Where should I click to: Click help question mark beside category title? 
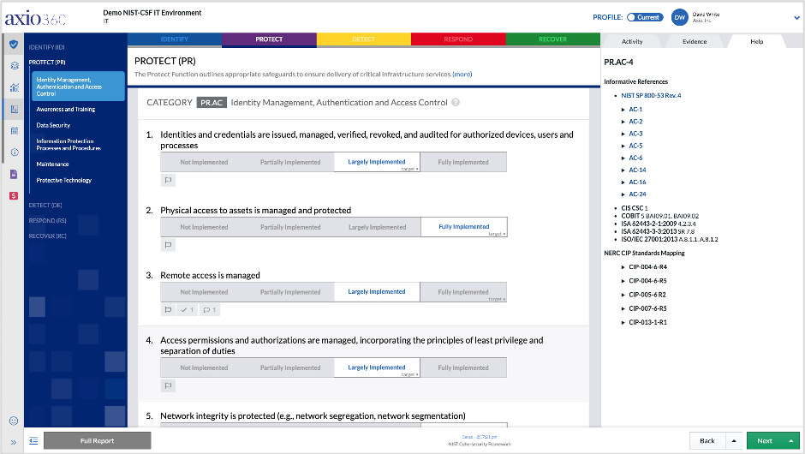tap(456, 102)
